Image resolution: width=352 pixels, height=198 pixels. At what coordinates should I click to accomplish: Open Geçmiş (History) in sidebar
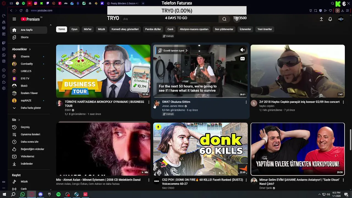click(29, 127)
